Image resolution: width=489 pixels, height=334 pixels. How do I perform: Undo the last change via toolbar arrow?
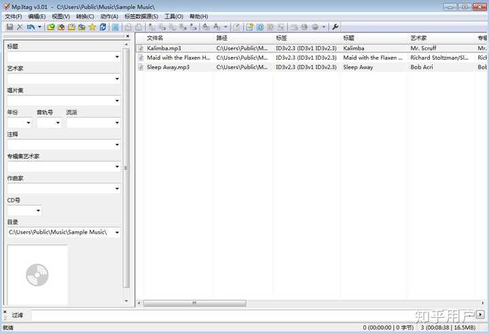click(x=31, y=27)
